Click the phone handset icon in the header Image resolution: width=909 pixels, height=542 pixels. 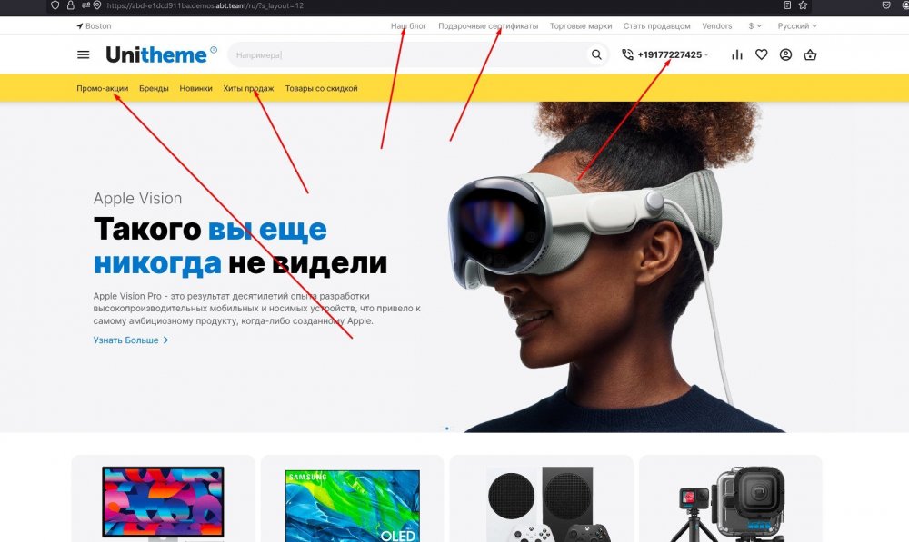[x=626, y=54]
